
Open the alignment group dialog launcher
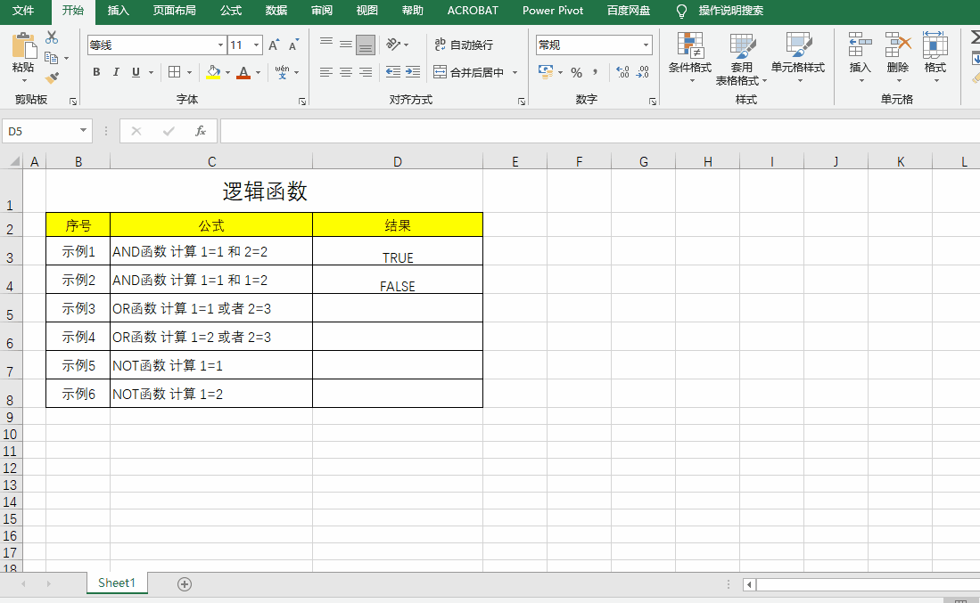(x=522, y=102)
